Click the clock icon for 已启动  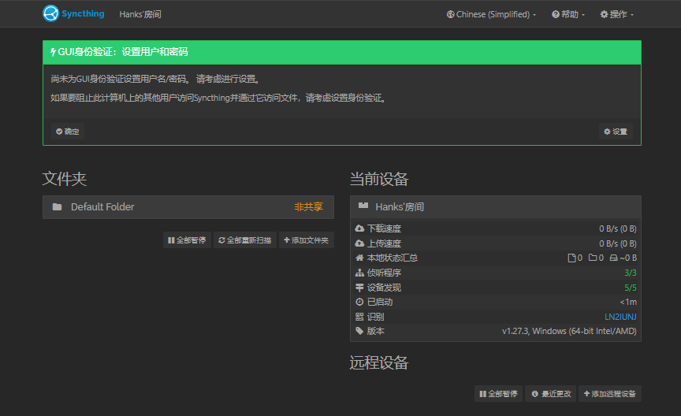tap(359, 302)
